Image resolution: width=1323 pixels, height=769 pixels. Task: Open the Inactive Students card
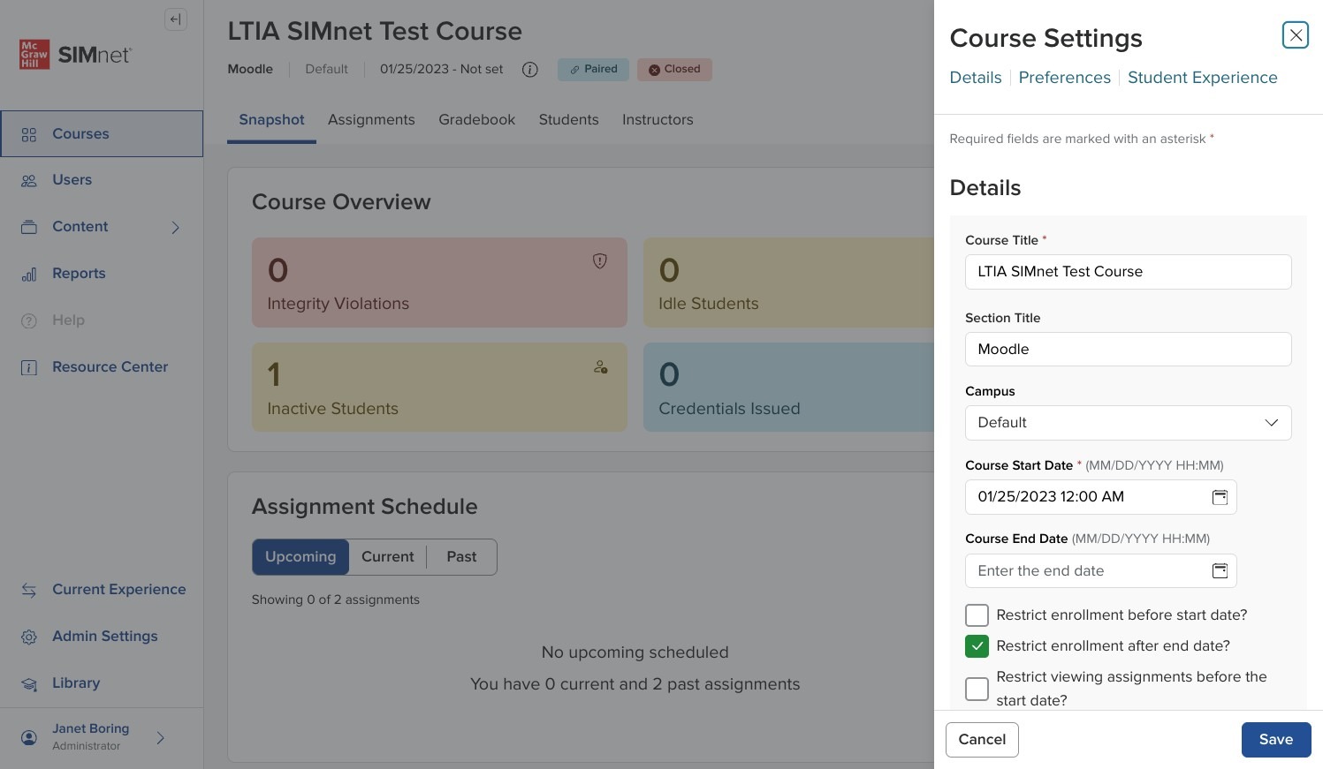coord(439,388)
